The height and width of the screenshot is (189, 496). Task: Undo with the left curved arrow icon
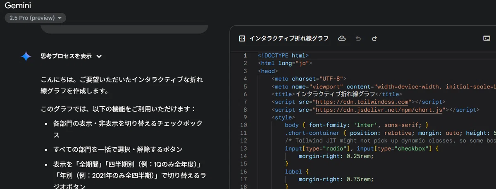[x=358, y=38]
